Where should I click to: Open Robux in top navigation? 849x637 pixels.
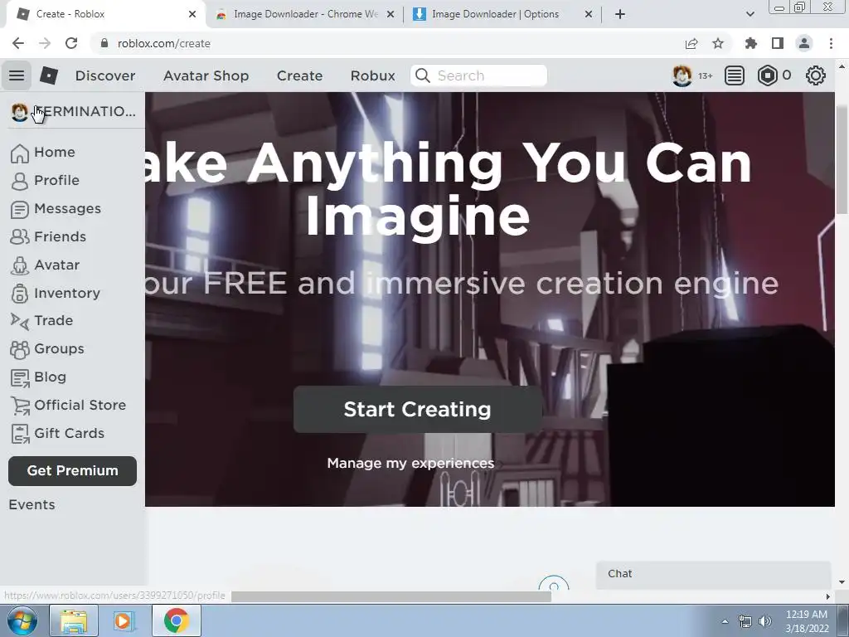click(x=372, y=75)
